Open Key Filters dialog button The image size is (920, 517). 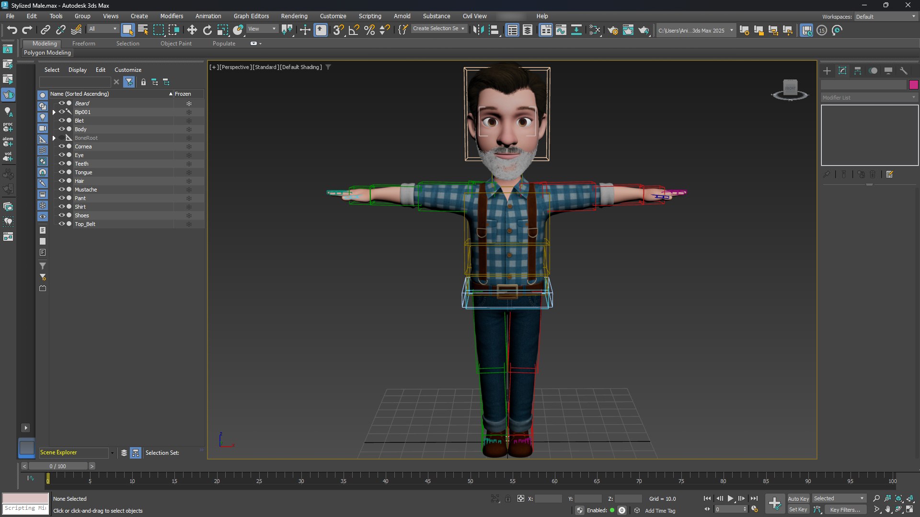pyautogui.click(x=845, y=509)
